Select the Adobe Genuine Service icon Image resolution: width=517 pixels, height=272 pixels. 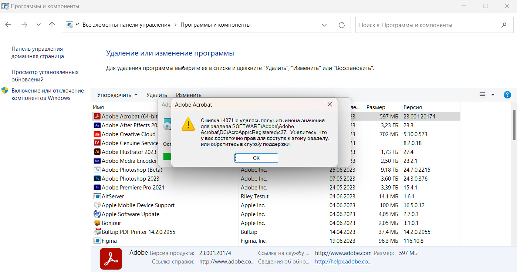(97, 143)
